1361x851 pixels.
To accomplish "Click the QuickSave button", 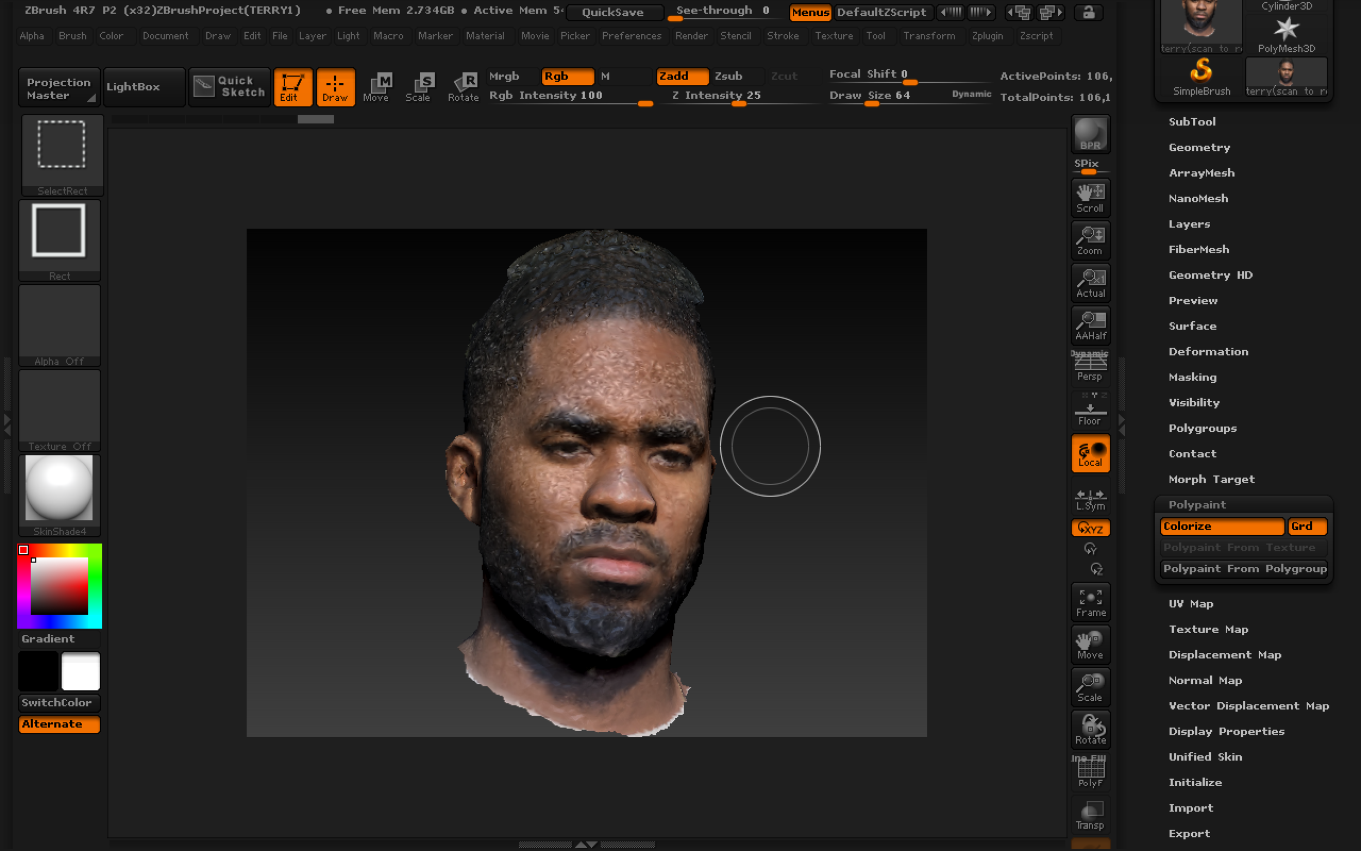I will [x=614, y=13].
